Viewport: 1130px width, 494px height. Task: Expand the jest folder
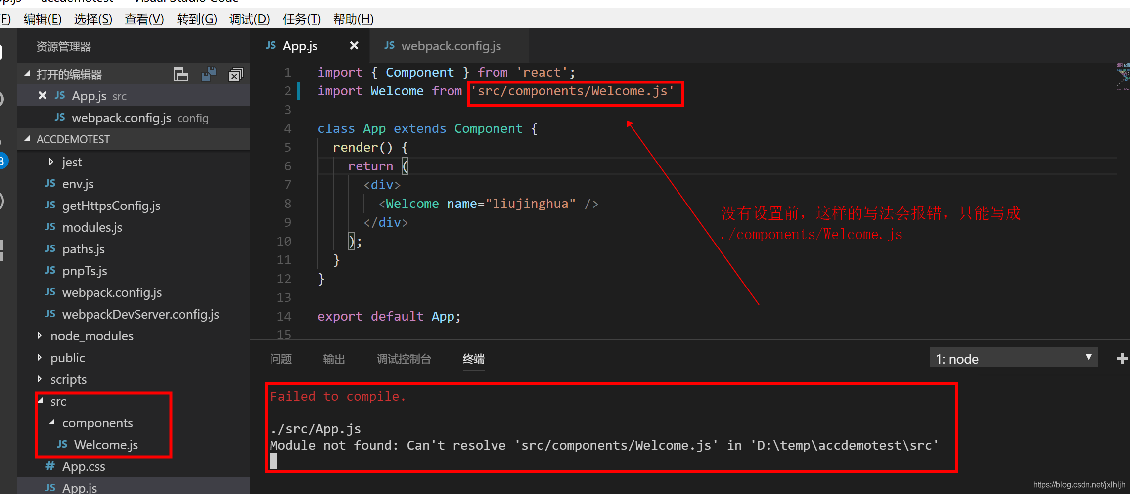point(51,162)
